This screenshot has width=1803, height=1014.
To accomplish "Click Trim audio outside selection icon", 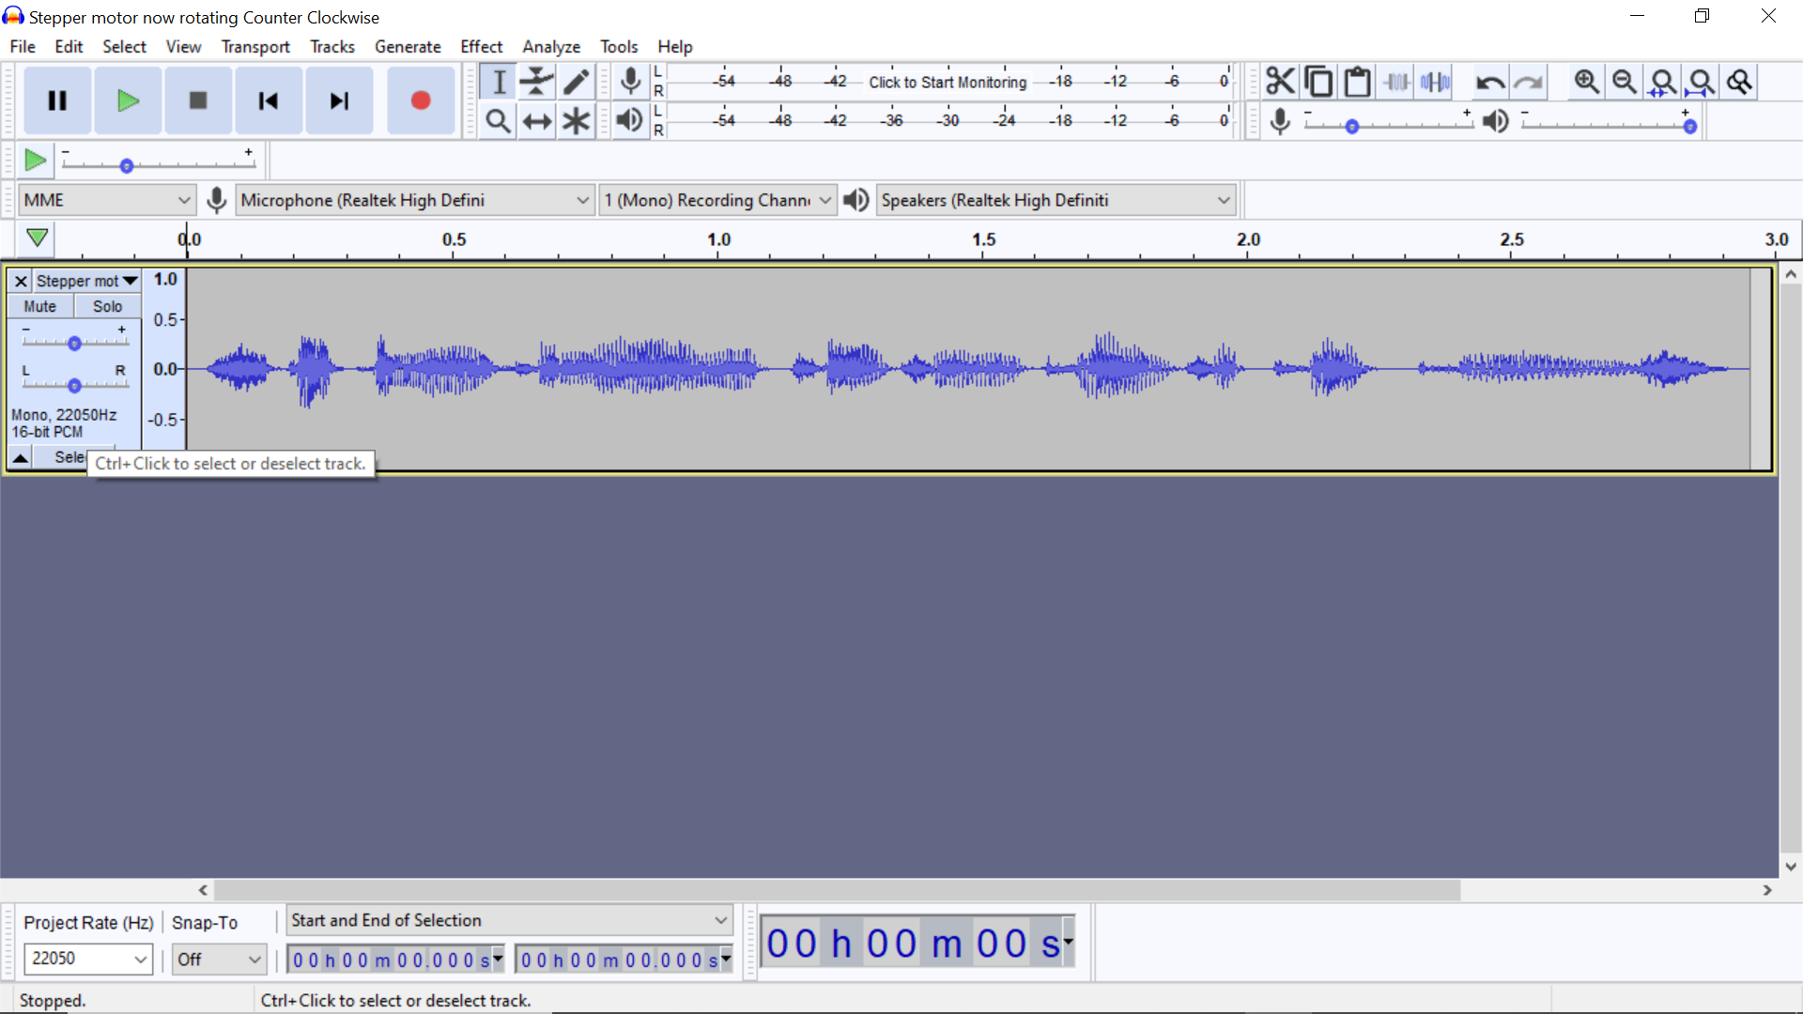I will 1396,82.
